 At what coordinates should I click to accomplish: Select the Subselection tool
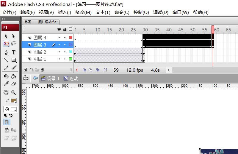[x=13, y=36]
